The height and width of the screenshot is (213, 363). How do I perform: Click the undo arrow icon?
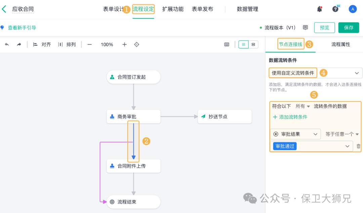[x=7, y=45]
